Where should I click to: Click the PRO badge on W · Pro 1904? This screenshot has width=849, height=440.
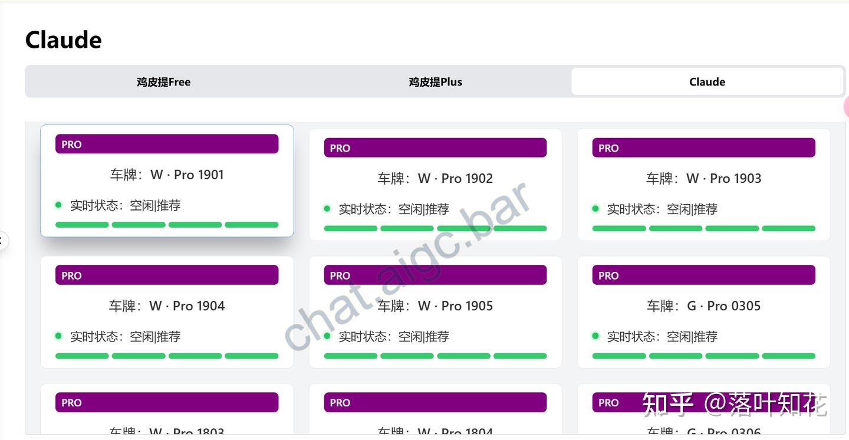pos(167,275)
